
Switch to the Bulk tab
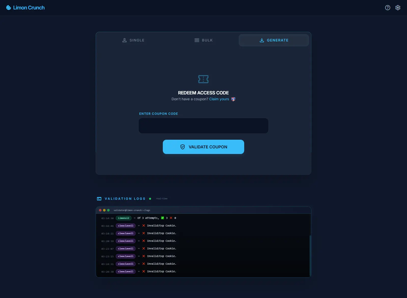click(203, 40)
